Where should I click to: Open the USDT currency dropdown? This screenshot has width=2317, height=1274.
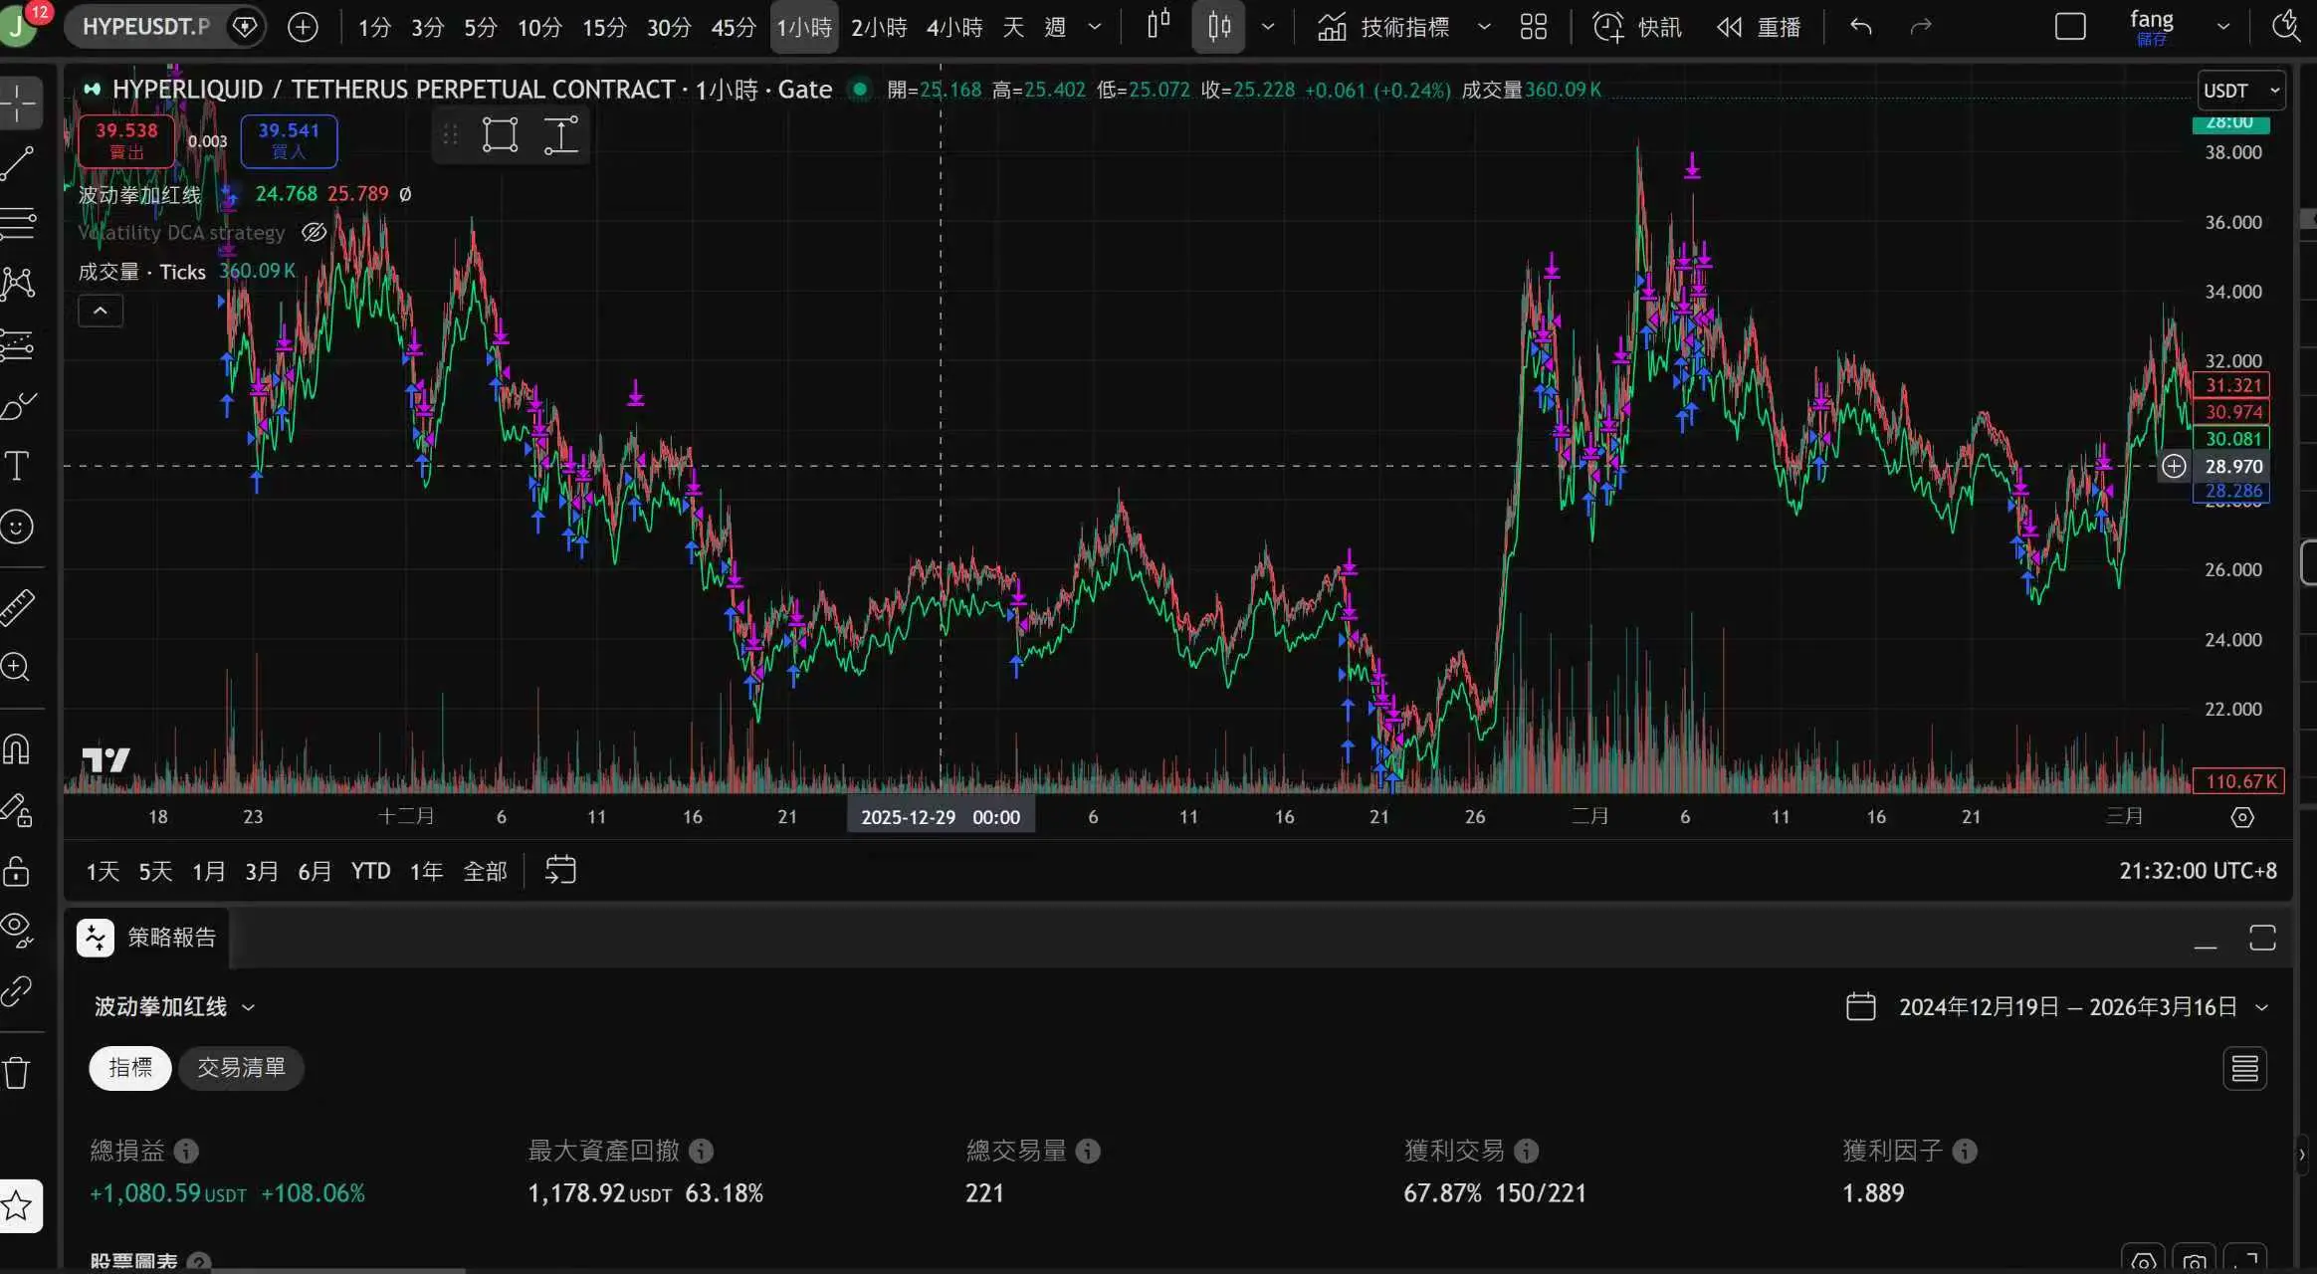(2240, 91)
